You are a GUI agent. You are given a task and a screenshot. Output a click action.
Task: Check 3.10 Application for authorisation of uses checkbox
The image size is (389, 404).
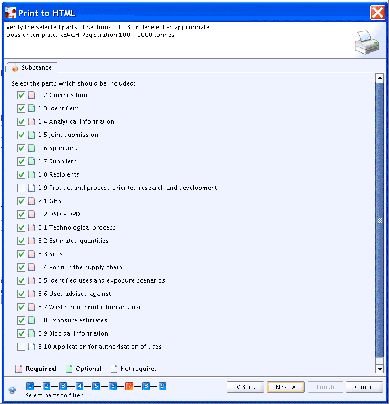click(21, 347)
